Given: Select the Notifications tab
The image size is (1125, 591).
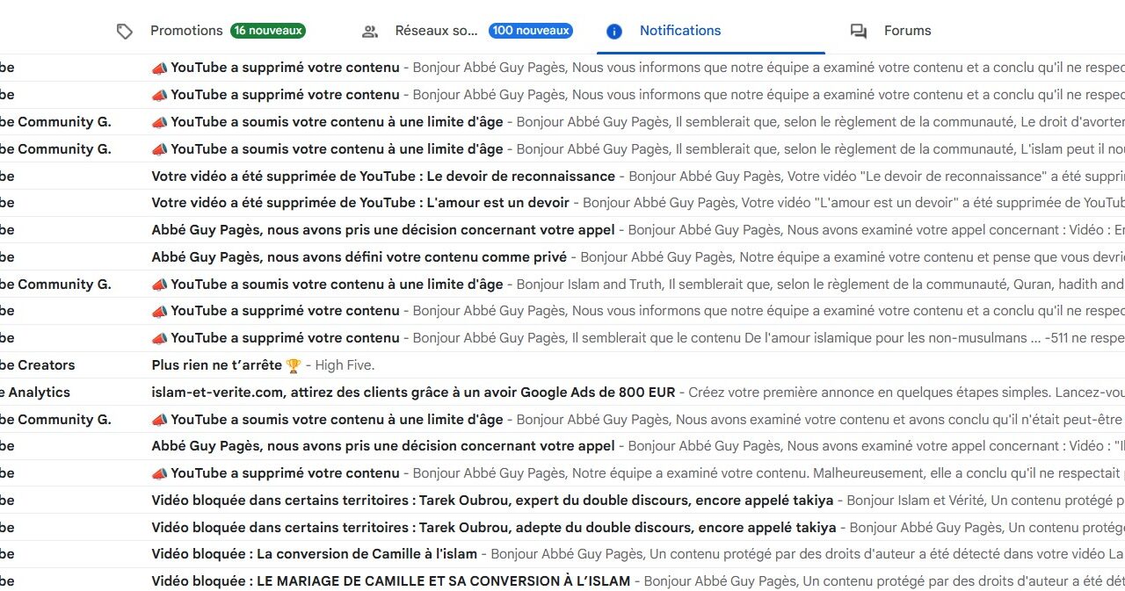Looking at the screenshot, I should coord(710,31).
